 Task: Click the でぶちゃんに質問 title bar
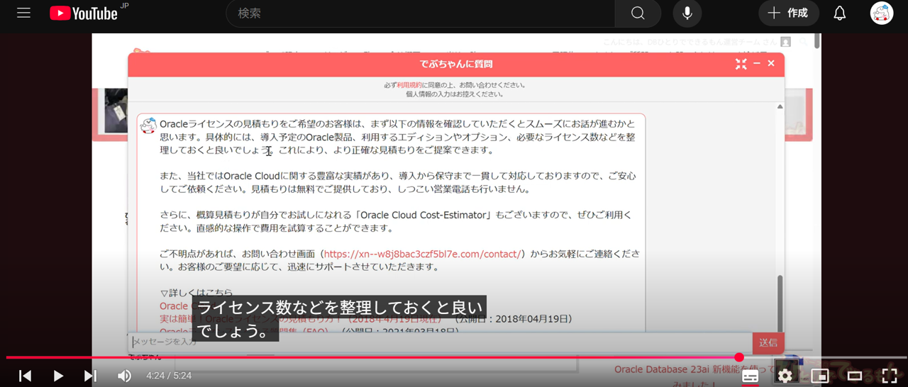pos(456,64)
